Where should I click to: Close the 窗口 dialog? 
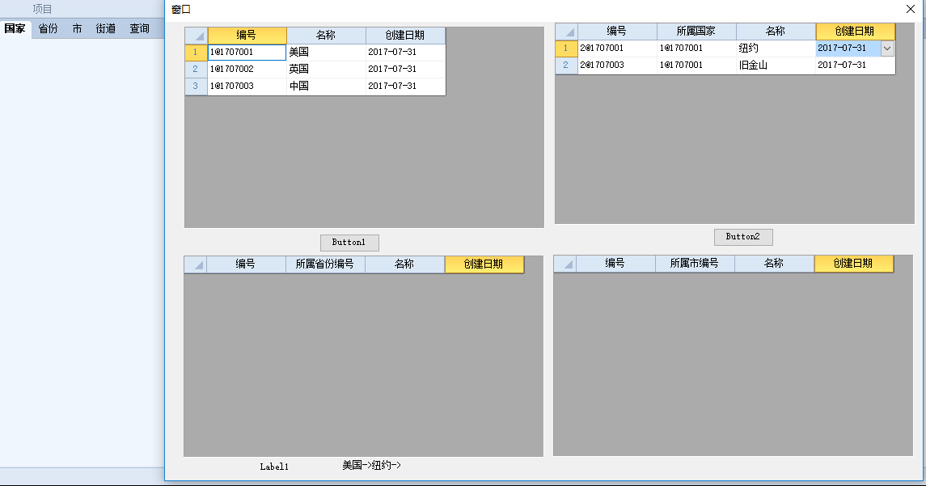(x=910, y=10)
